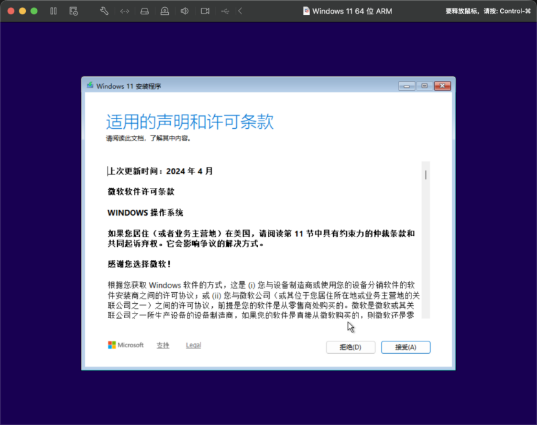The width and height of the screenshot is (537, 425).
Task: Click the 拒绝(D) decline button
Action: (x=351, y=347)
